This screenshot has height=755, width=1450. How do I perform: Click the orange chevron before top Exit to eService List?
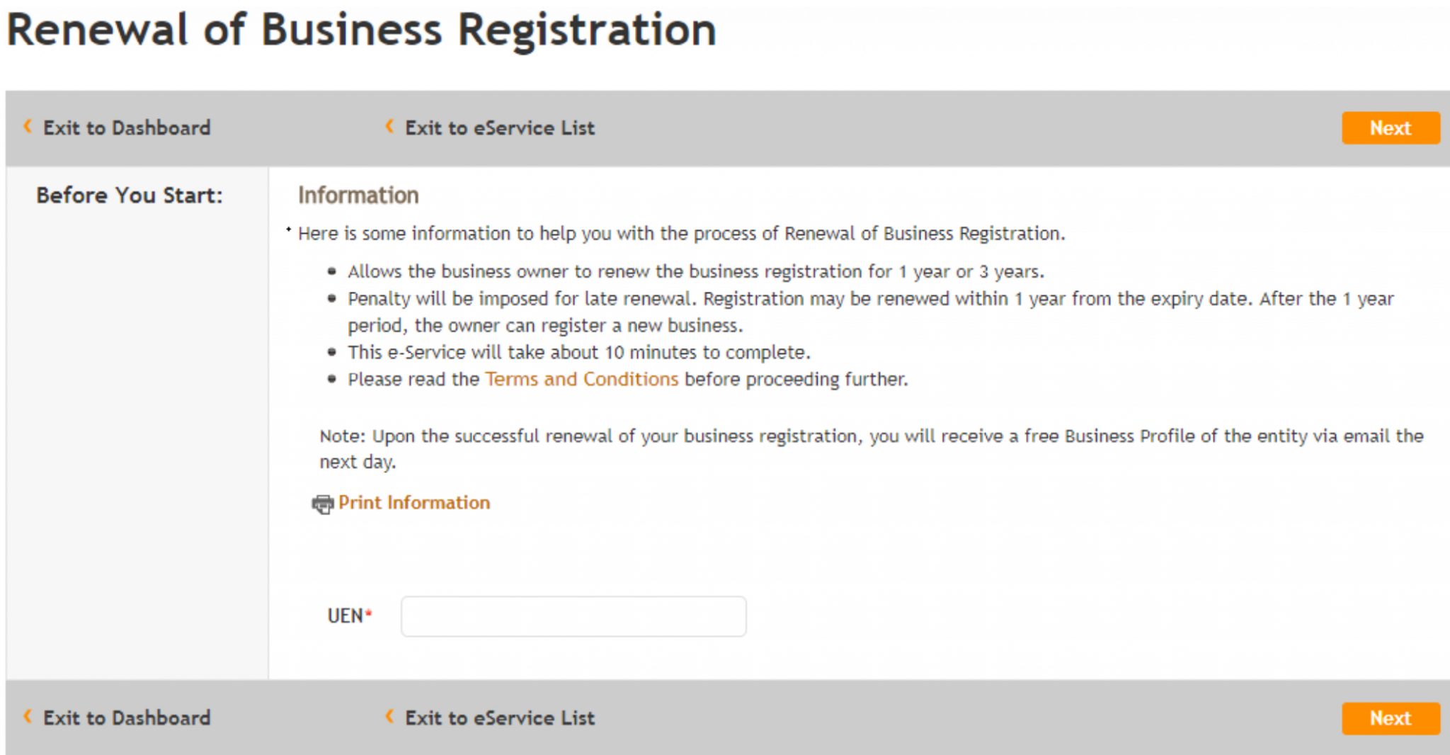click(389, 126)
